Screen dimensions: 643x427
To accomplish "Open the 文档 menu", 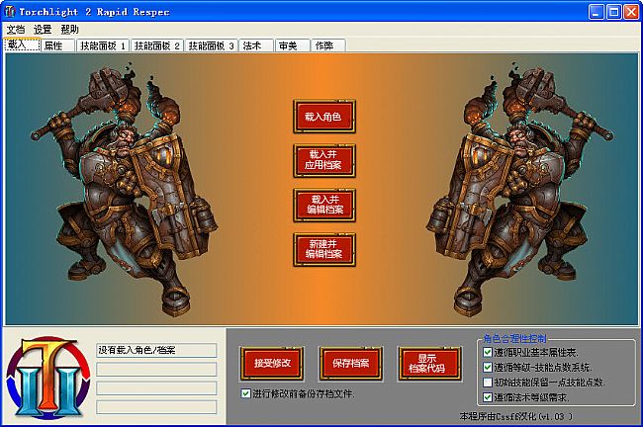I will coord(16,30).
